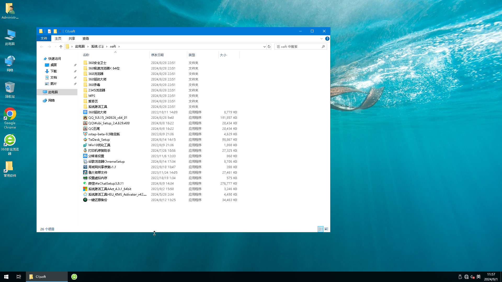The image size is (502, 282).
Task: Sort files by 类型 column header
Action: coord(203,55)
